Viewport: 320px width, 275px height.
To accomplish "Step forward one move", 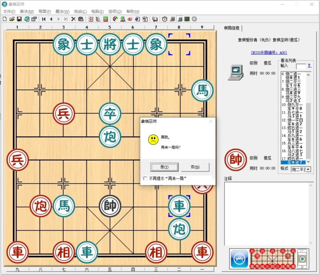I will point(59,19).
